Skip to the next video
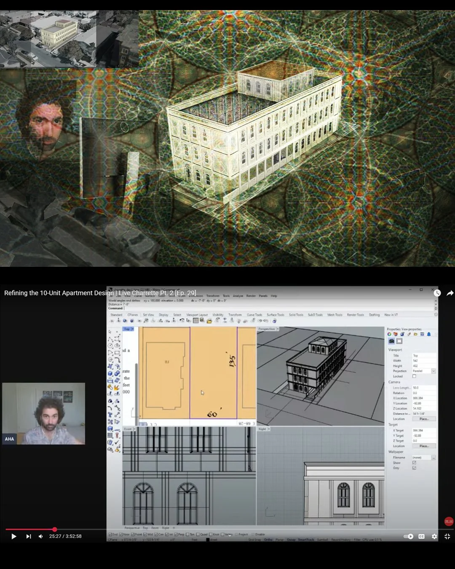455x569 pixels. [28, 536]
